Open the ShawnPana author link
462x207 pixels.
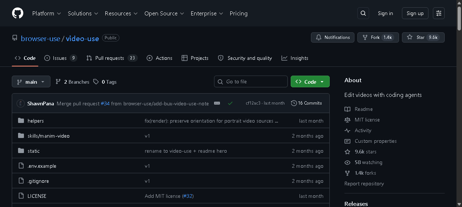(41, 103)
